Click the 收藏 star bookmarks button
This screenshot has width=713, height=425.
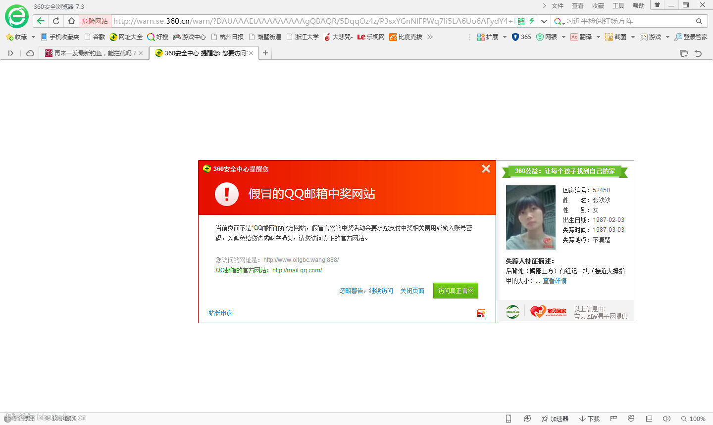click(x=16, y=37)
